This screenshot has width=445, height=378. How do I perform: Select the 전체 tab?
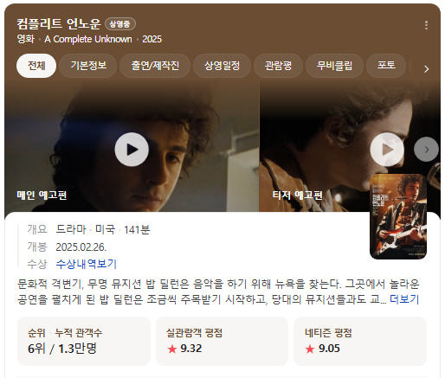36,66
